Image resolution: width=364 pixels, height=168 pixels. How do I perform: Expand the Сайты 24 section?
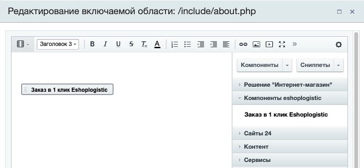[x=290, y=133]
